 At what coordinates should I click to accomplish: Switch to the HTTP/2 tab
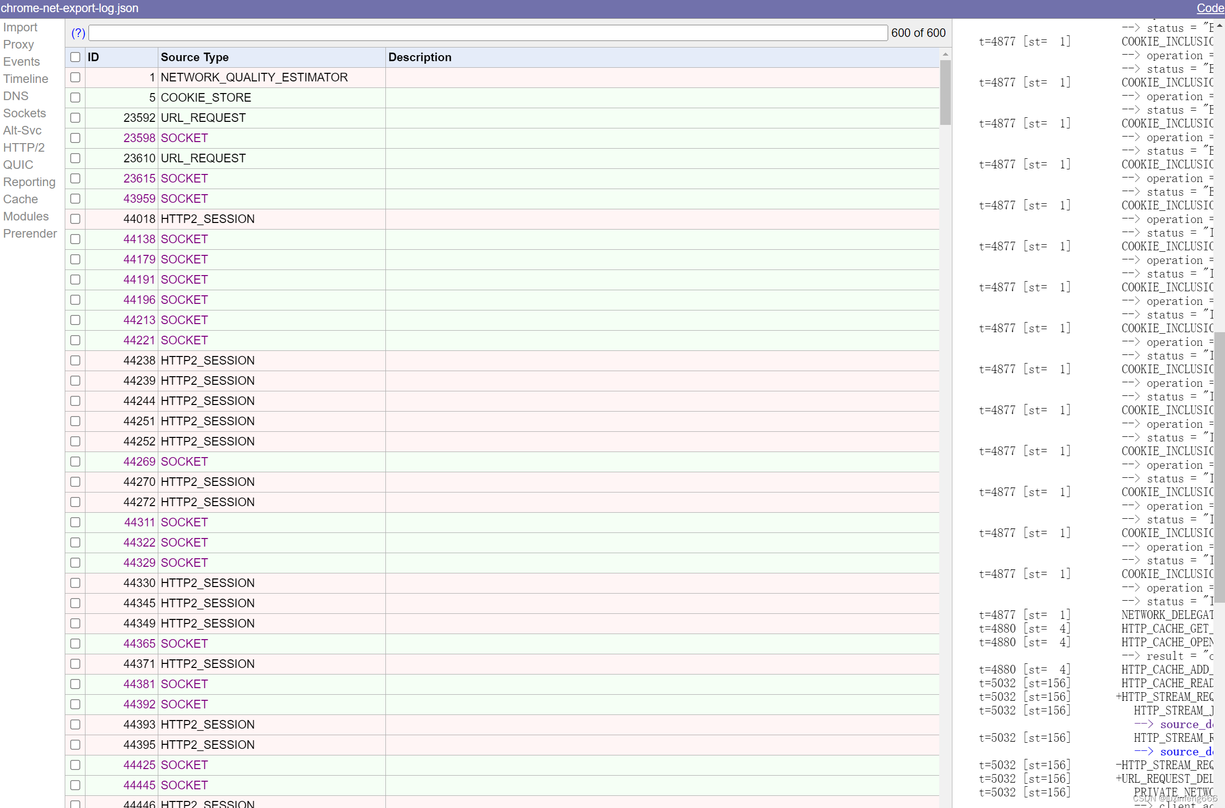pos(24,148)
